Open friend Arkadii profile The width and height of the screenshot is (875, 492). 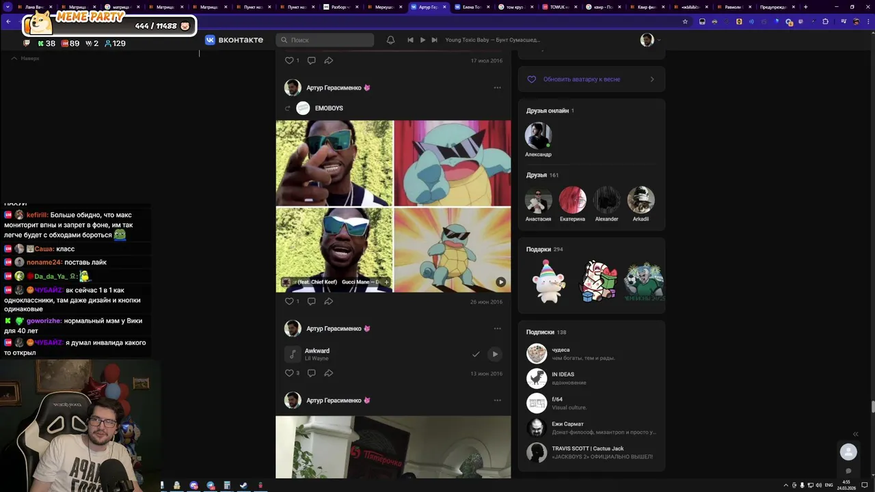(x=641, y=204)
